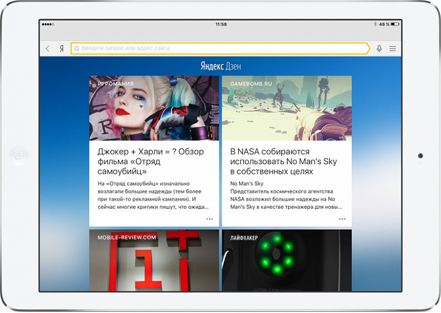441x313 pixels.
Task: Tap the Bluetooth icon in the status bar
Action: point(375,24)
